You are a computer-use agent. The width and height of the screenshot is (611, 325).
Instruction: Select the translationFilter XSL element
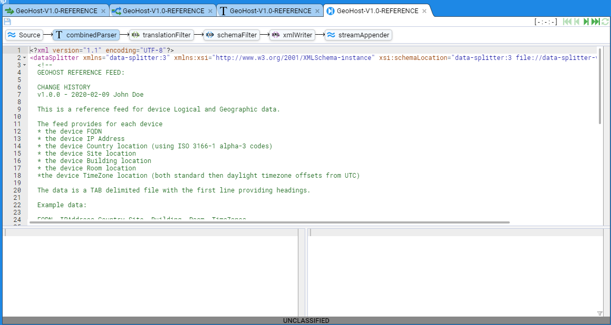pos(161,35)
